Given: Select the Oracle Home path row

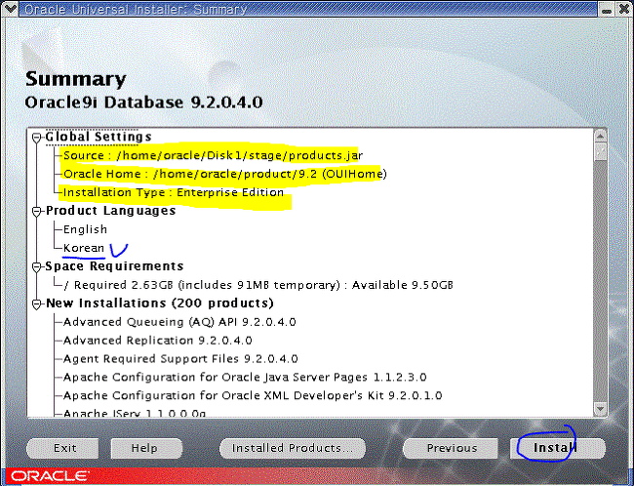Looking at the screenshot, I should pos(225,174).
